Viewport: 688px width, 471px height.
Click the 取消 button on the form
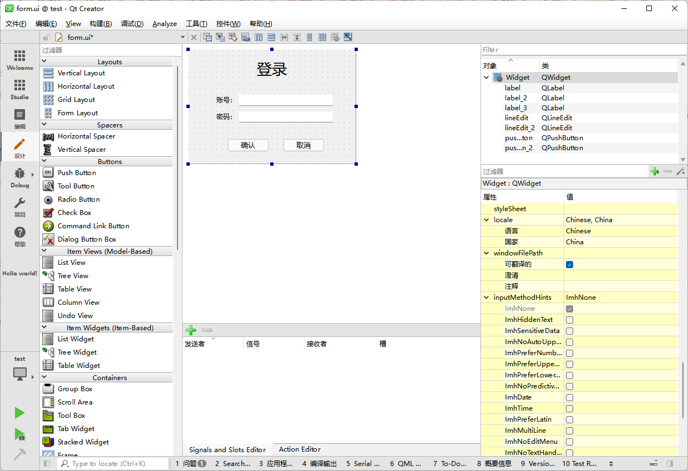click(303, 145)
